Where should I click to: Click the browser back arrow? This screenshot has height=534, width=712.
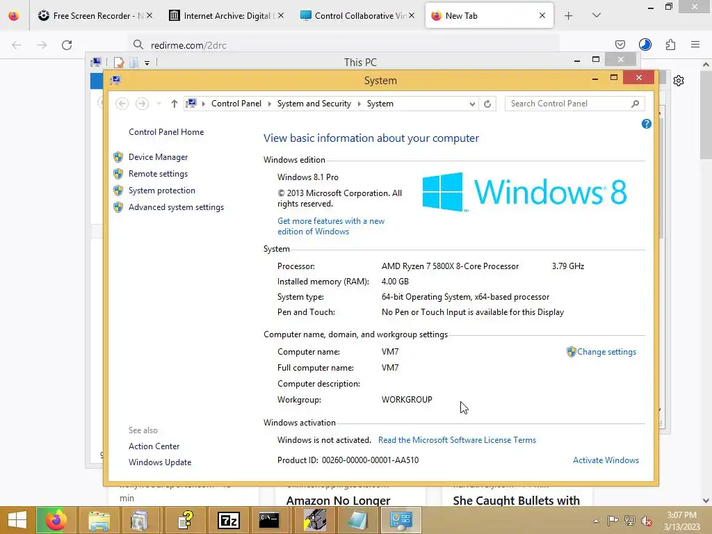pyautogui.click(x=17, y=45)
